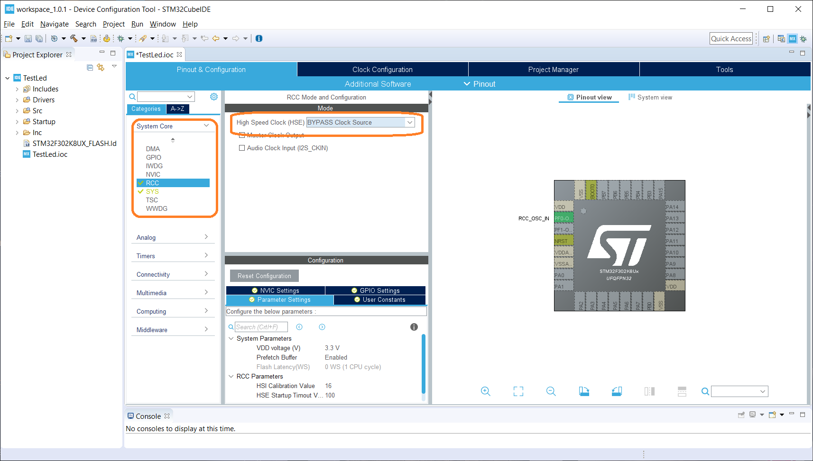Image resolution: width=813 pixels, height=461 pixels.
Task: Open the Window menu
Action: (163, 24)
